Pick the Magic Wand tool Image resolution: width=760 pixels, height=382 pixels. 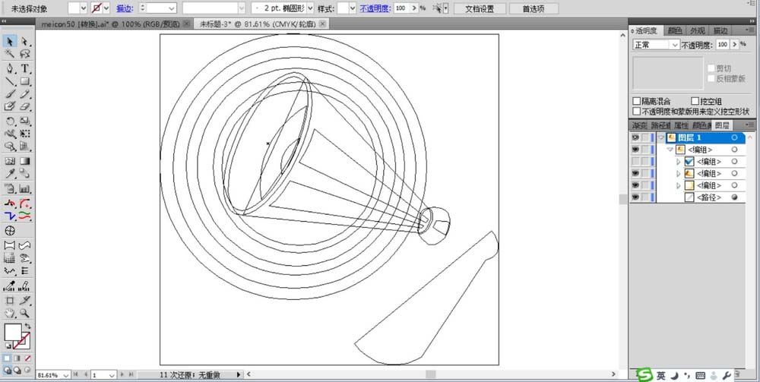10,54
